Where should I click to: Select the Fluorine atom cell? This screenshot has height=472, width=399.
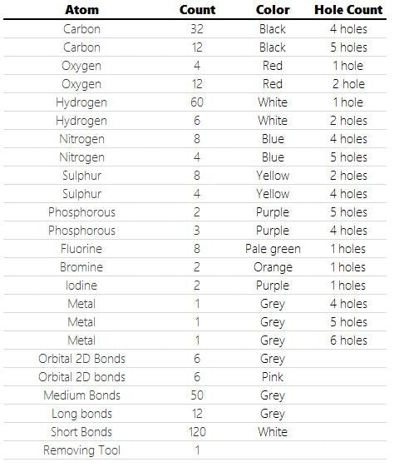pyautogui.click(x=81, y=249)
